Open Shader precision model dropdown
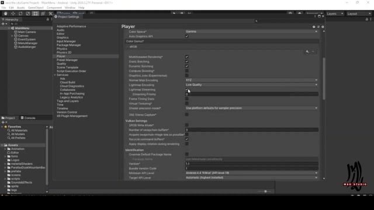Viewport: 374px width, 210px height. (x=252, y=108)
